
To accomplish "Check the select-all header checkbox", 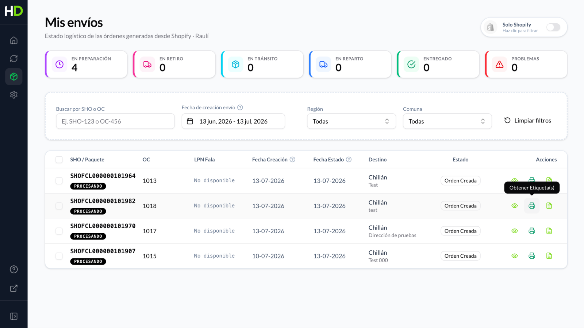I will pos(59,160).
